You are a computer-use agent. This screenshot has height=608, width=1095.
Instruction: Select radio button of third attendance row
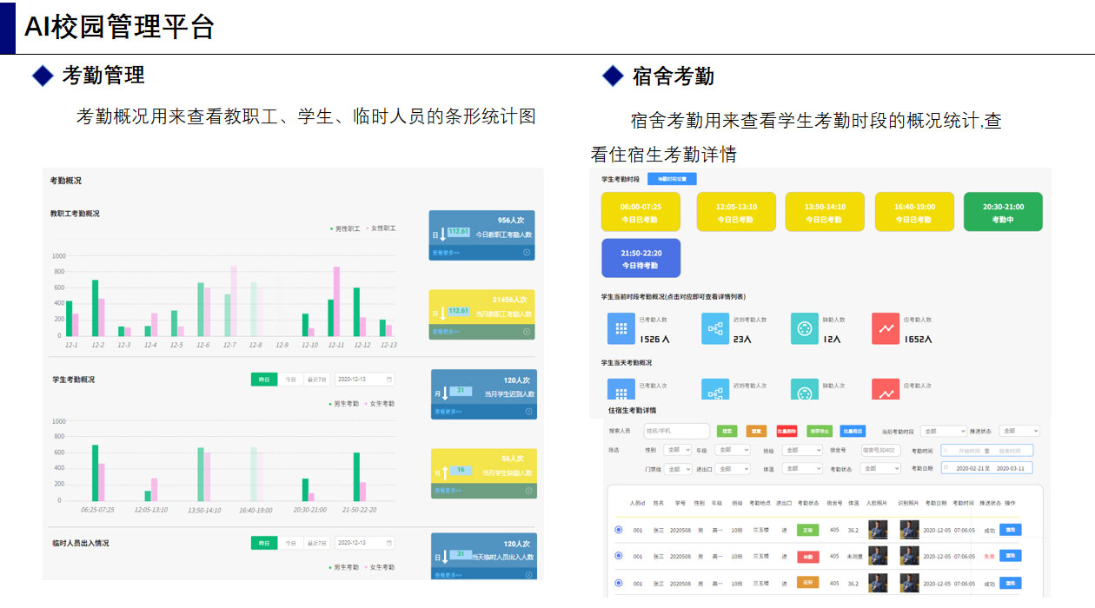[x=619, y=584]
